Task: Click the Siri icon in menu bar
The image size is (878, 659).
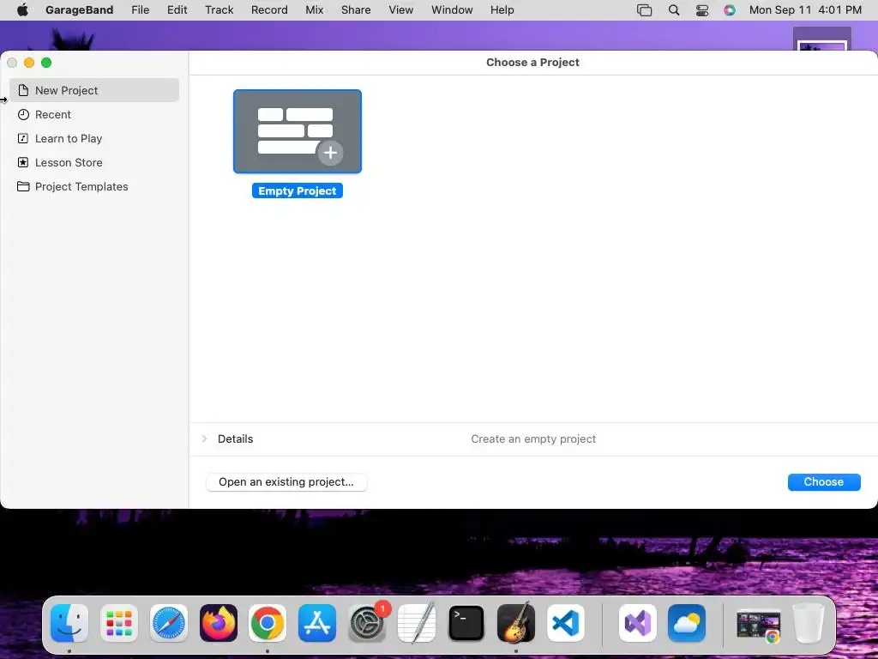Action: tap(729, 10)
